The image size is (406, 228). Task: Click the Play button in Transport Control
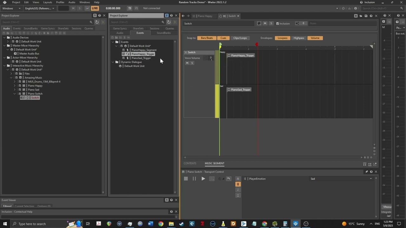[x=203, y=179]
